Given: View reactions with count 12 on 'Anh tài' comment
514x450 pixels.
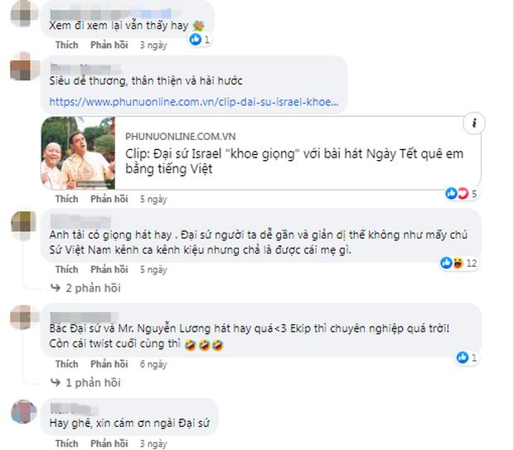Looking at the screenshot, I should [x=458, y=263].
